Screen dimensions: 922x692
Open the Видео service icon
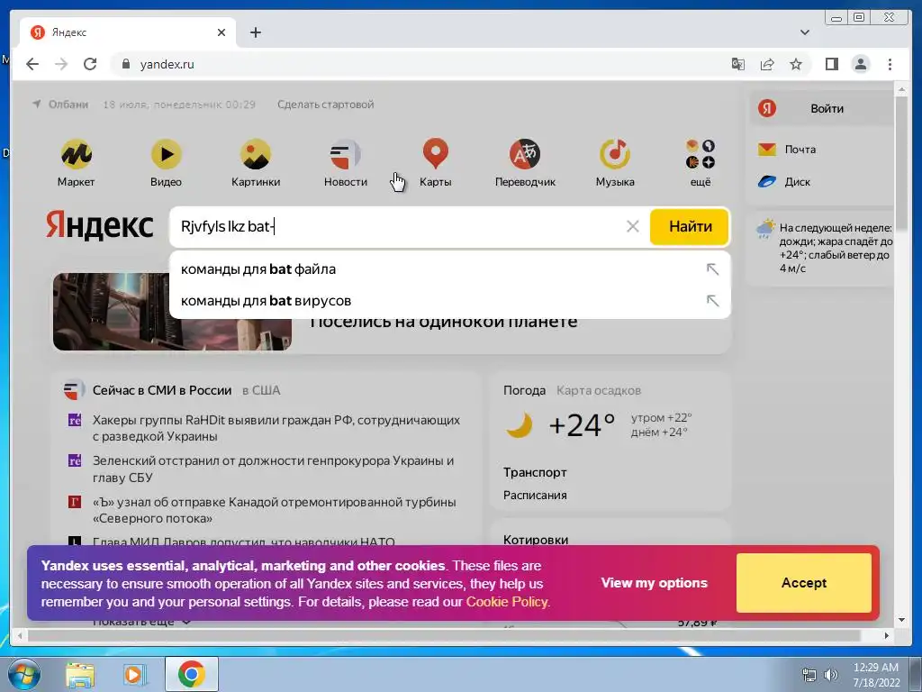[166, 154]
